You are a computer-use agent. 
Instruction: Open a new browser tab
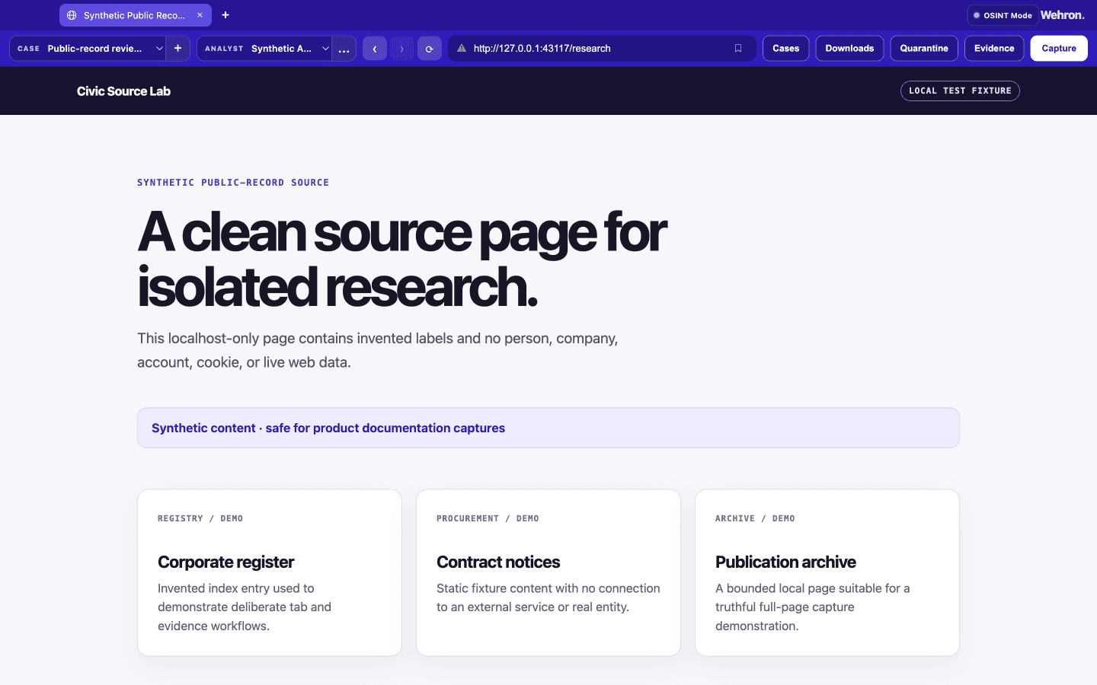point(225,15)
